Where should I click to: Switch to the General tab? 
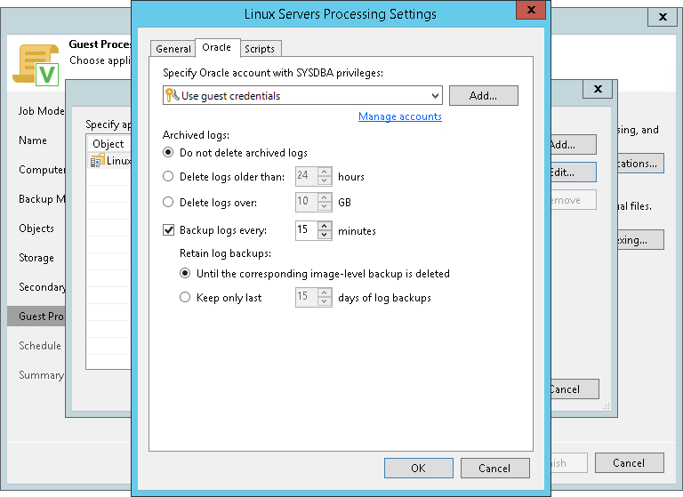click(173, 49)
